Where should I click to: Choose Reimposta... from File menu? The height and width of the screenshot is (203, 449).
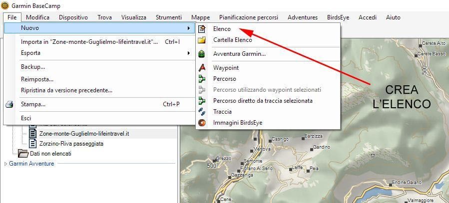(x=99, y=79)
